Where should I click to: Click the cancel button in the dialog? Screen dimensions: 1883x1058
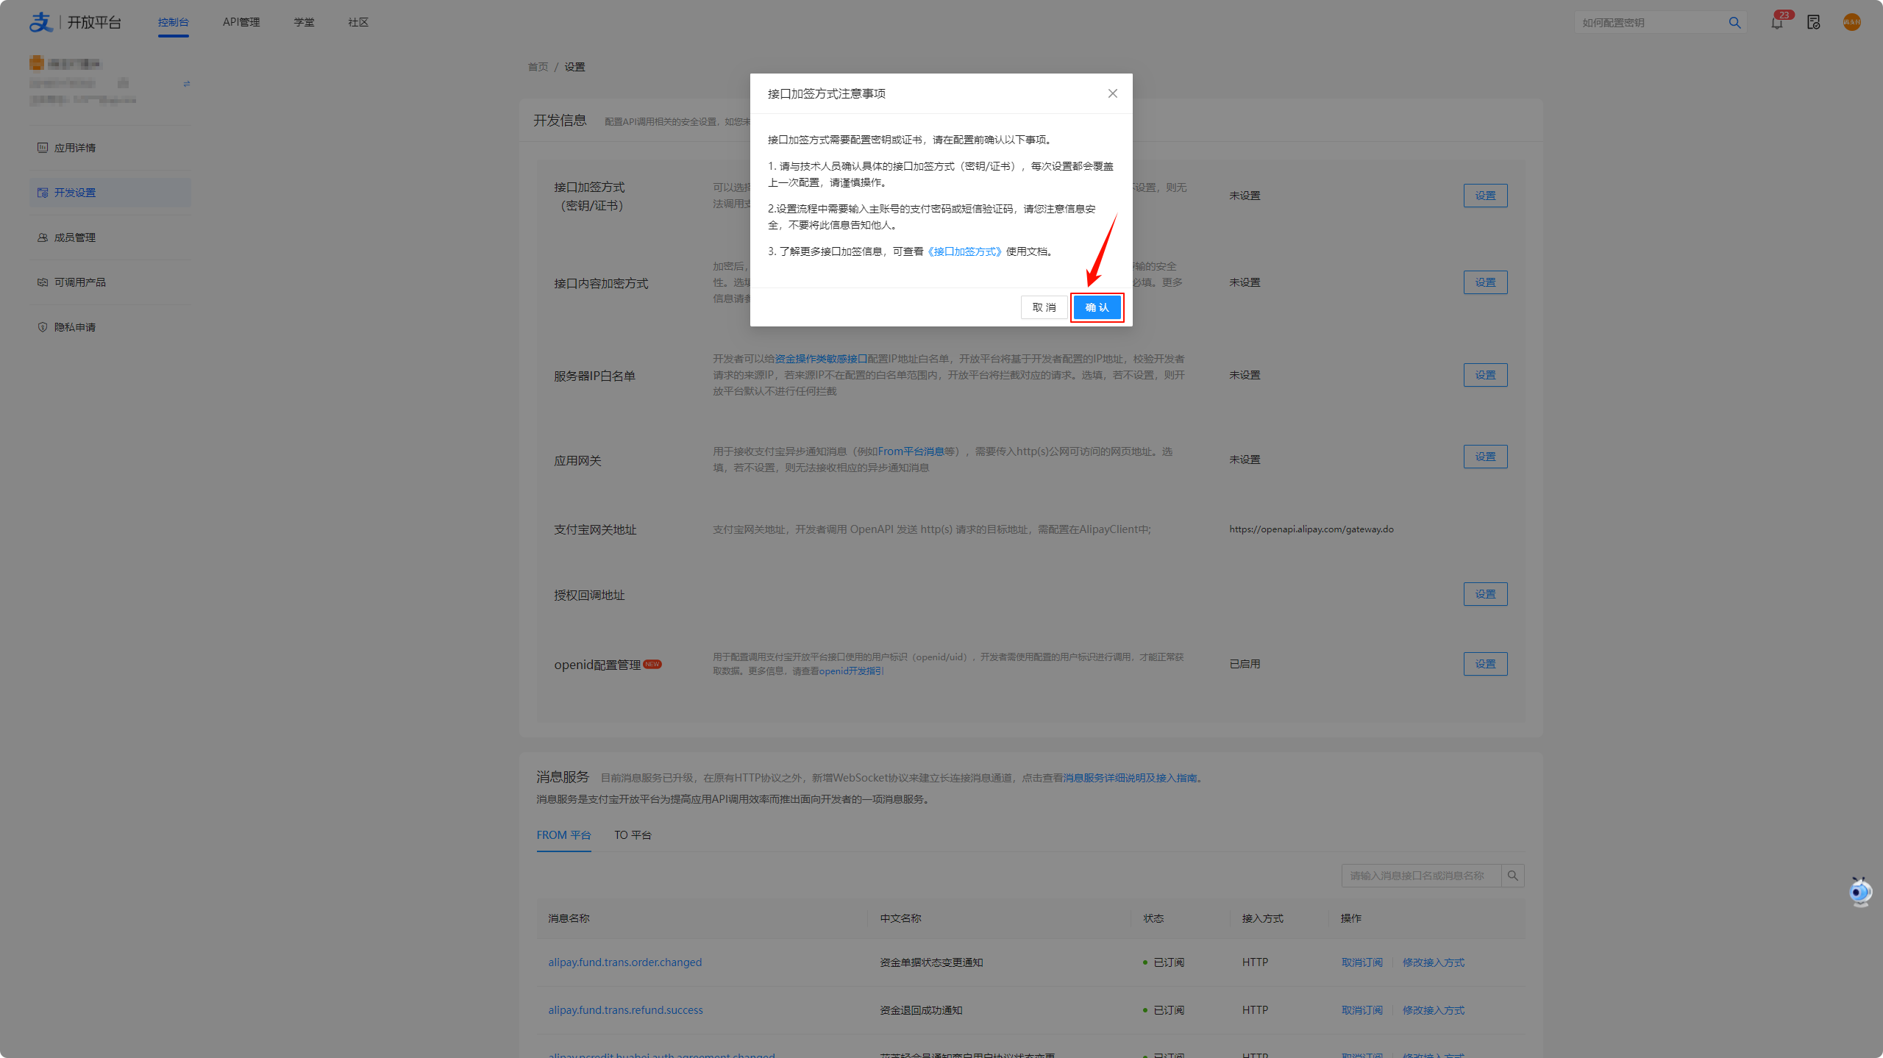[x=1044, y=307]
